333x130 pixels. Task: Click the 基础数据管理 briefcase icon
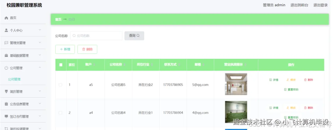[6, 56]
